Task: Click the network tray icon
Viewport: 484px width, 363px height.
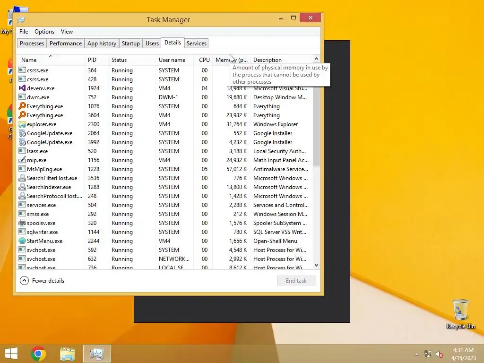Action: click(x=428, y=354)
